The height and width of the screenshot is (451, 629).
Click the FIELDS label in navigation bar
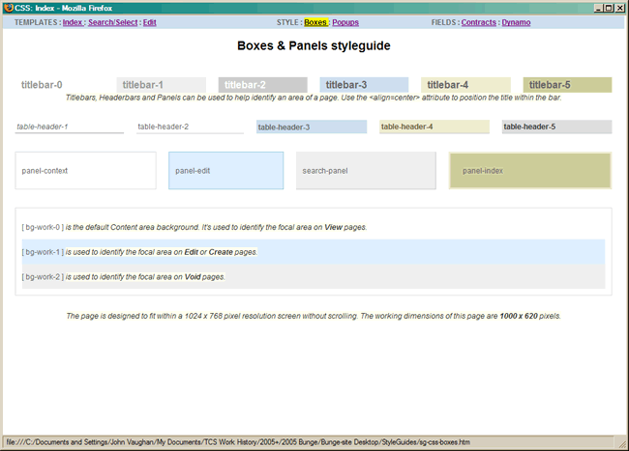coord(443,22)
